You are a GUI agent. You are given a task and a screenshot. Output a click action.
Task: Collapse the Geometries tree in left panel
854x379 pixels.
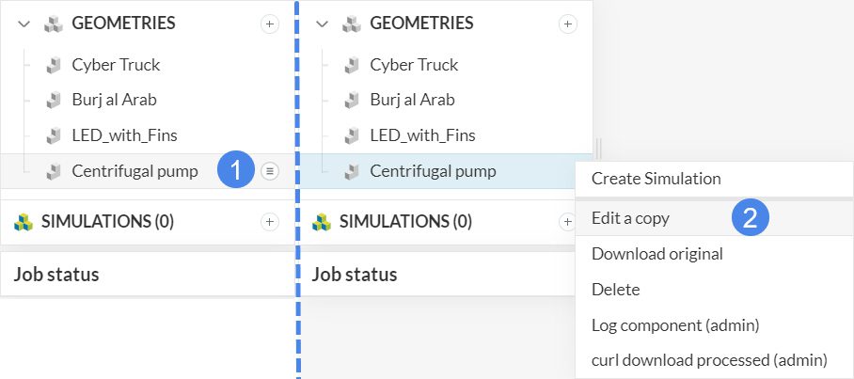click(24, 24)
